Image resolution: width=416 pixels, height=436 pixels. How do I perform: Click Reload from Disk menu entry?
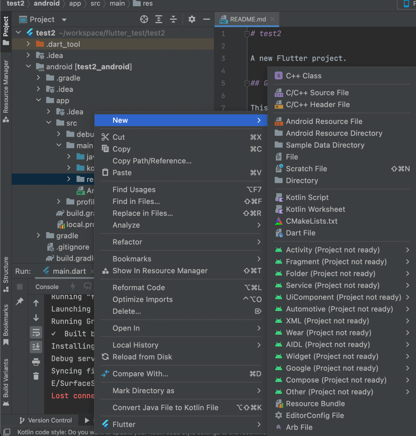[x=181, y=357]
